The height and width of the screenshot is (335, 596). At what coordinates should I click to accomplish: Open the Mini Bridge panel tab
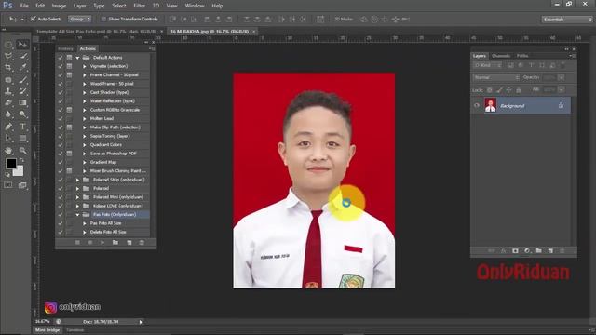point(47,330)
